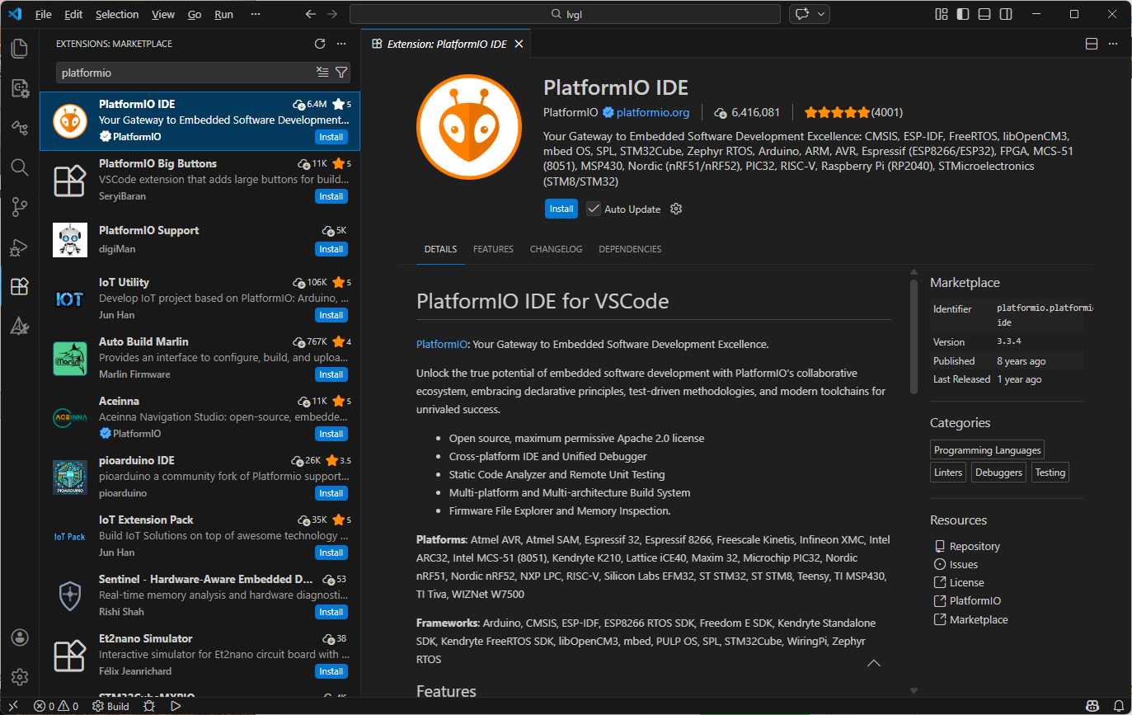Open the License resource link
Screen dimensions: 1132x715
967,582
